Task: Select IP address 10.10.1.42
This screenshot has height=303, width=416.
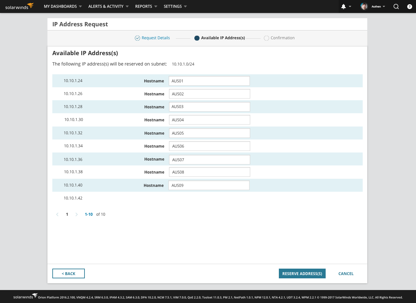Action: point(73,198)
